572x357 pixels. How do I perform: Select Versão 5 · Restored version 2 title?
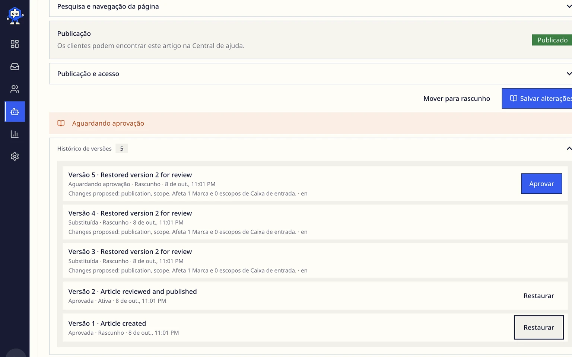pyautogui.click(x=130, y=175)
